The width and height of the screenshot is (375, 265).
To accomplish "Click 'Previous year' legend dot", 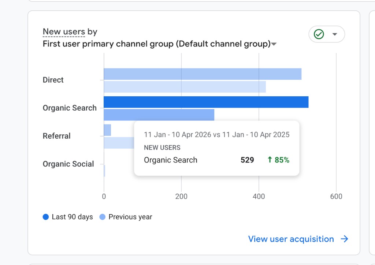I will point(103,217).
